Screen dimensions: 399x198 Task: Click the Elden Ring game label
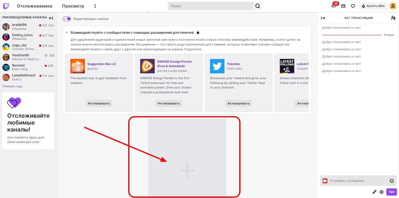[20, 69]
